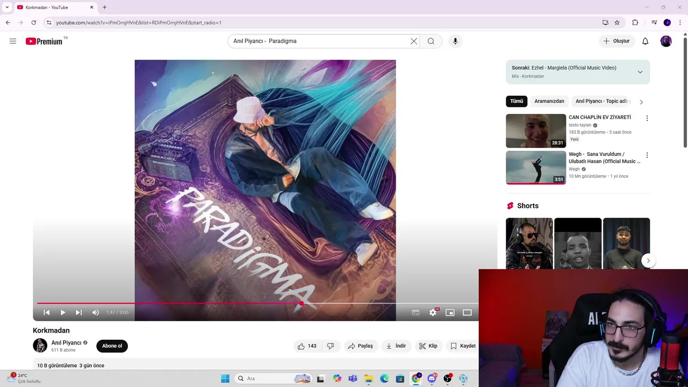Open Chrome three-dot menu
Viewport: 688px width, 387px height.
(x=680, y=23)
